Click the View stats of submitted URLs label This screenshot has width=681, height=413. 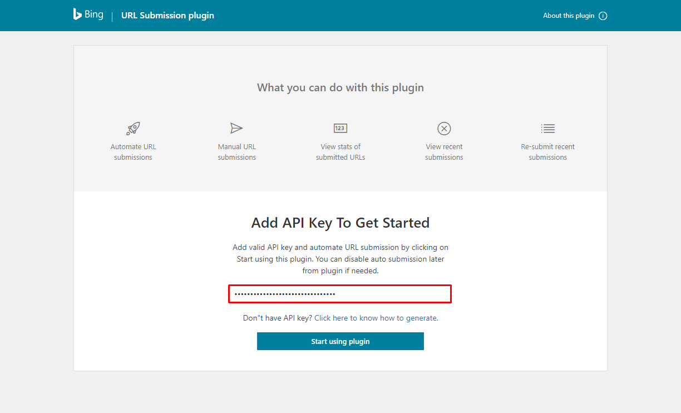click(340, 151)
